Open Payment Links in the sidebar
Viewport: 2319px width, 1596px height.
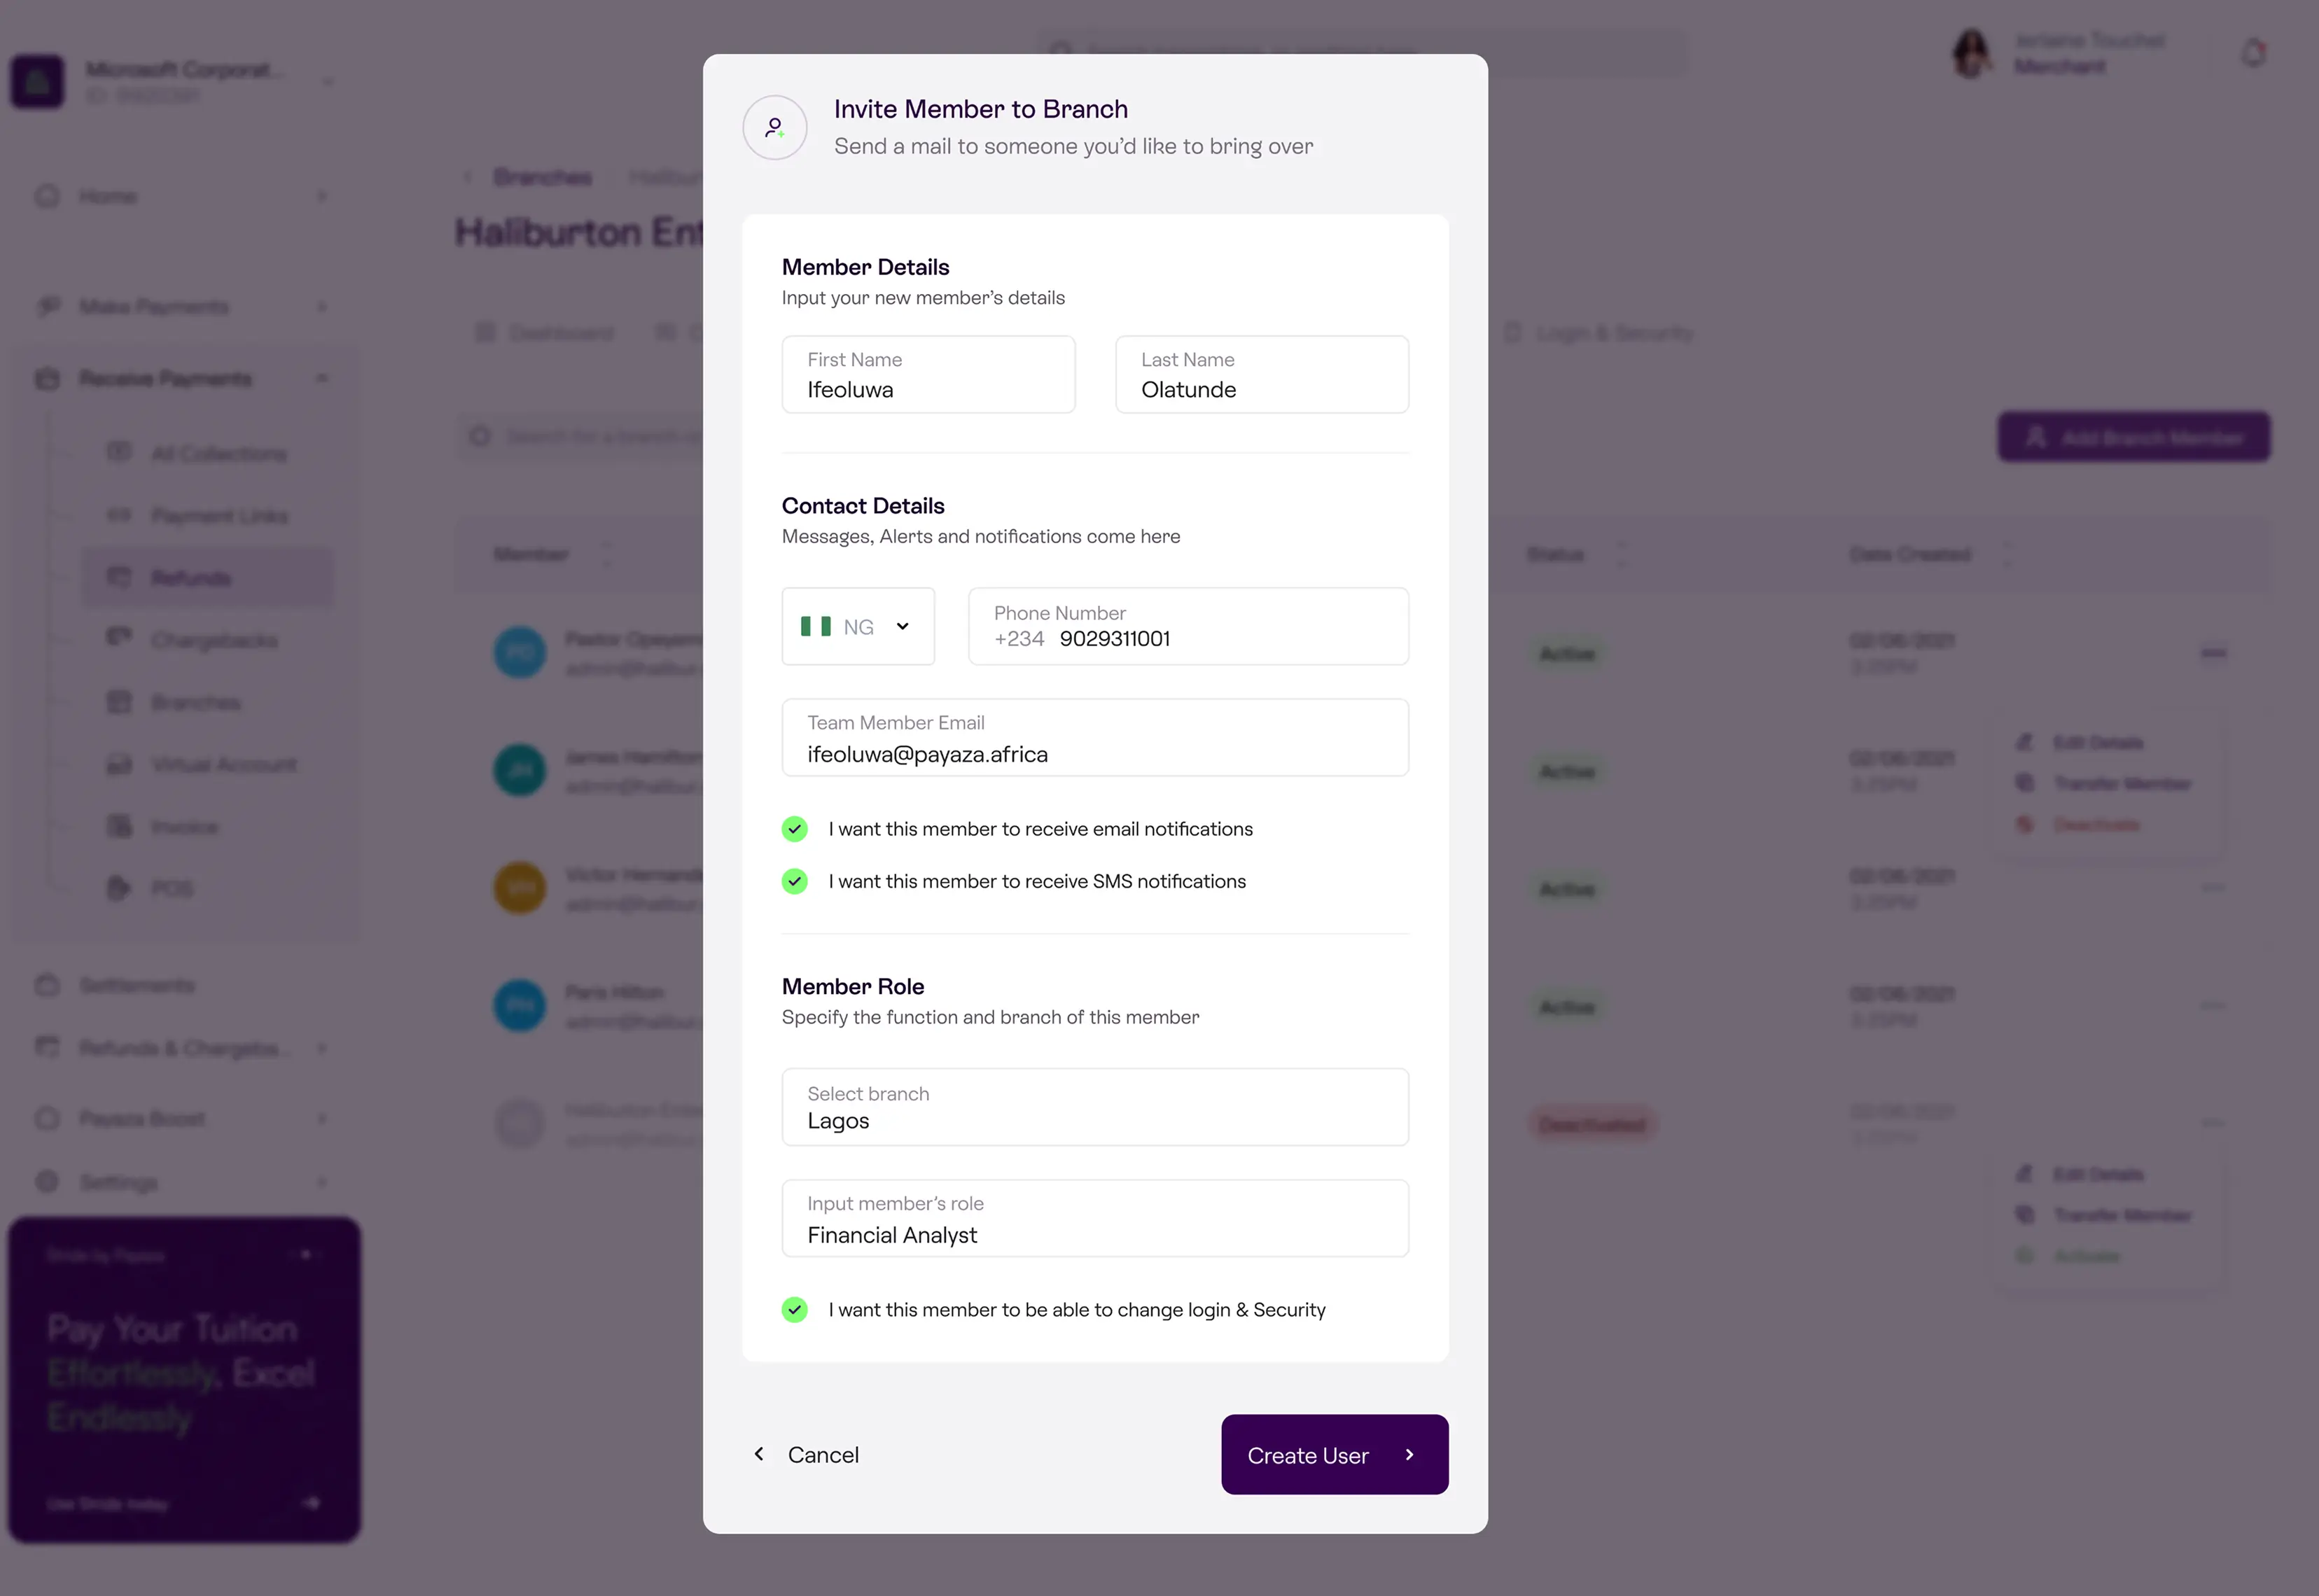point(208,516)
